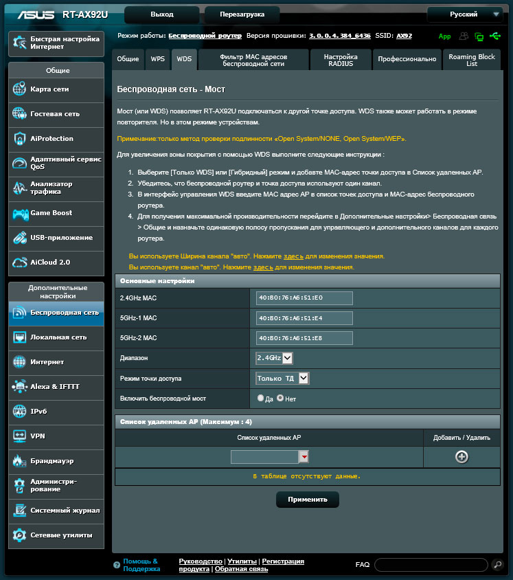
Task: Open the App link in header
Action: pyautogui.click(x=444, y=36)
